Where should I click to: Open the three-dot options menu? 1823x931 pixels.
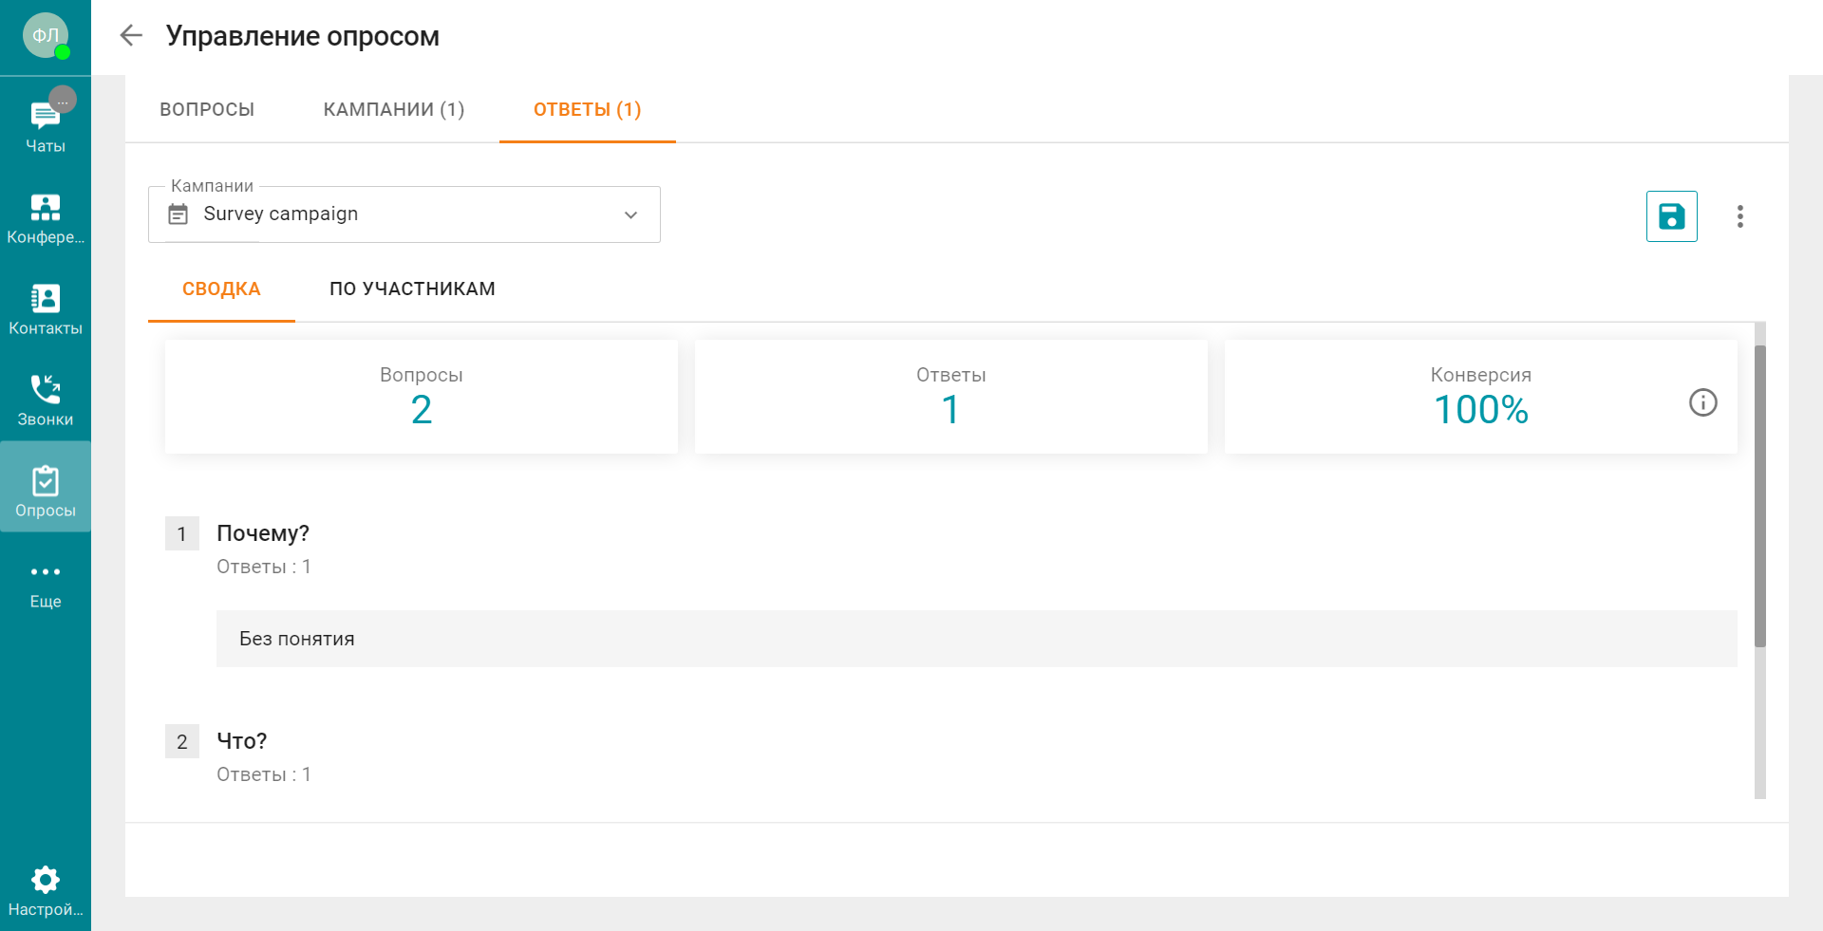(1739, 216)
